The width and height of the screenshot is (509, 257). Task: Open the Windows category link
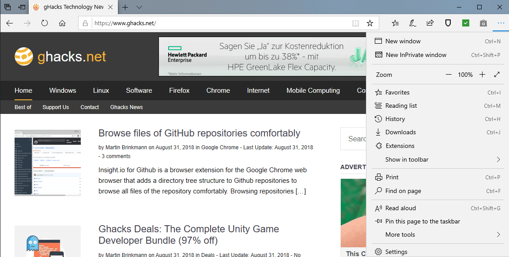[x=63, y=91]
